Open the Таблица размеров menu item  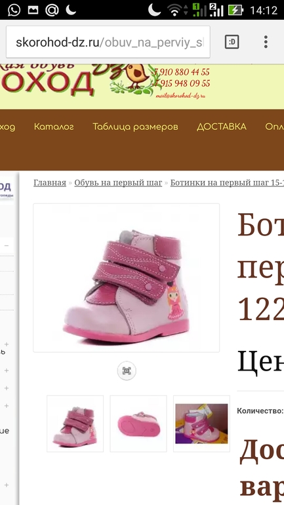coord(135,127)
